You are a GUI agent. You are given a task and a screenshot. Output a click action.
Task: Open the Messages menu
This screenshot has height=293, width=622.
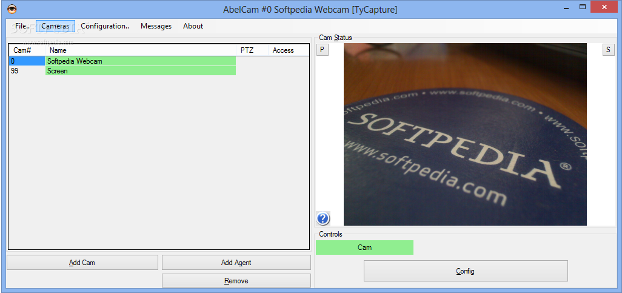click(156, 26)
